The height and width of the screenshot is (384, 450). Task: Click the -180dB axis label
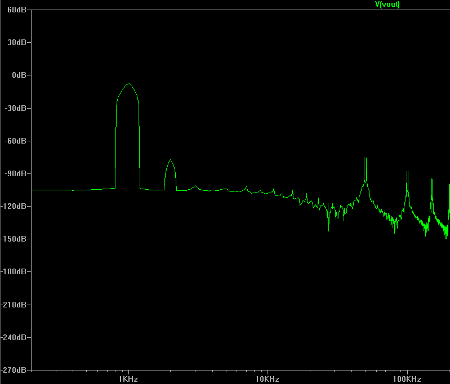click(x=15, y=271)
